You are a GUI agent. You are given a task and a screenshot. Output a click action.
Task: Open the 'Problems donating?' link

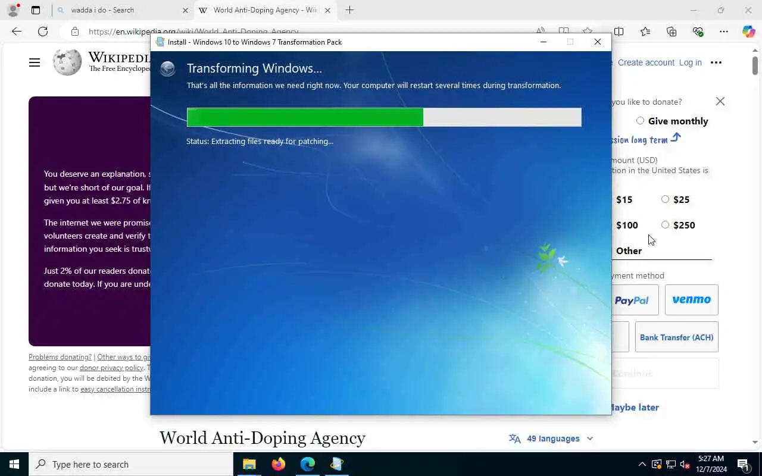click(x=60, y=357)
